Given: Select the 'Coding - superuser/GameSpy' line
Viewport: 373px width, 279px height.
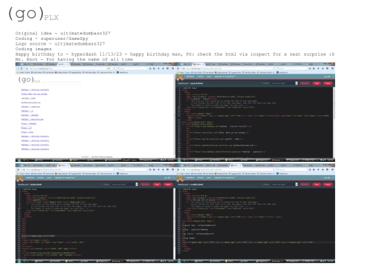Looking at the screenshot, I should (x=52, y=39).
